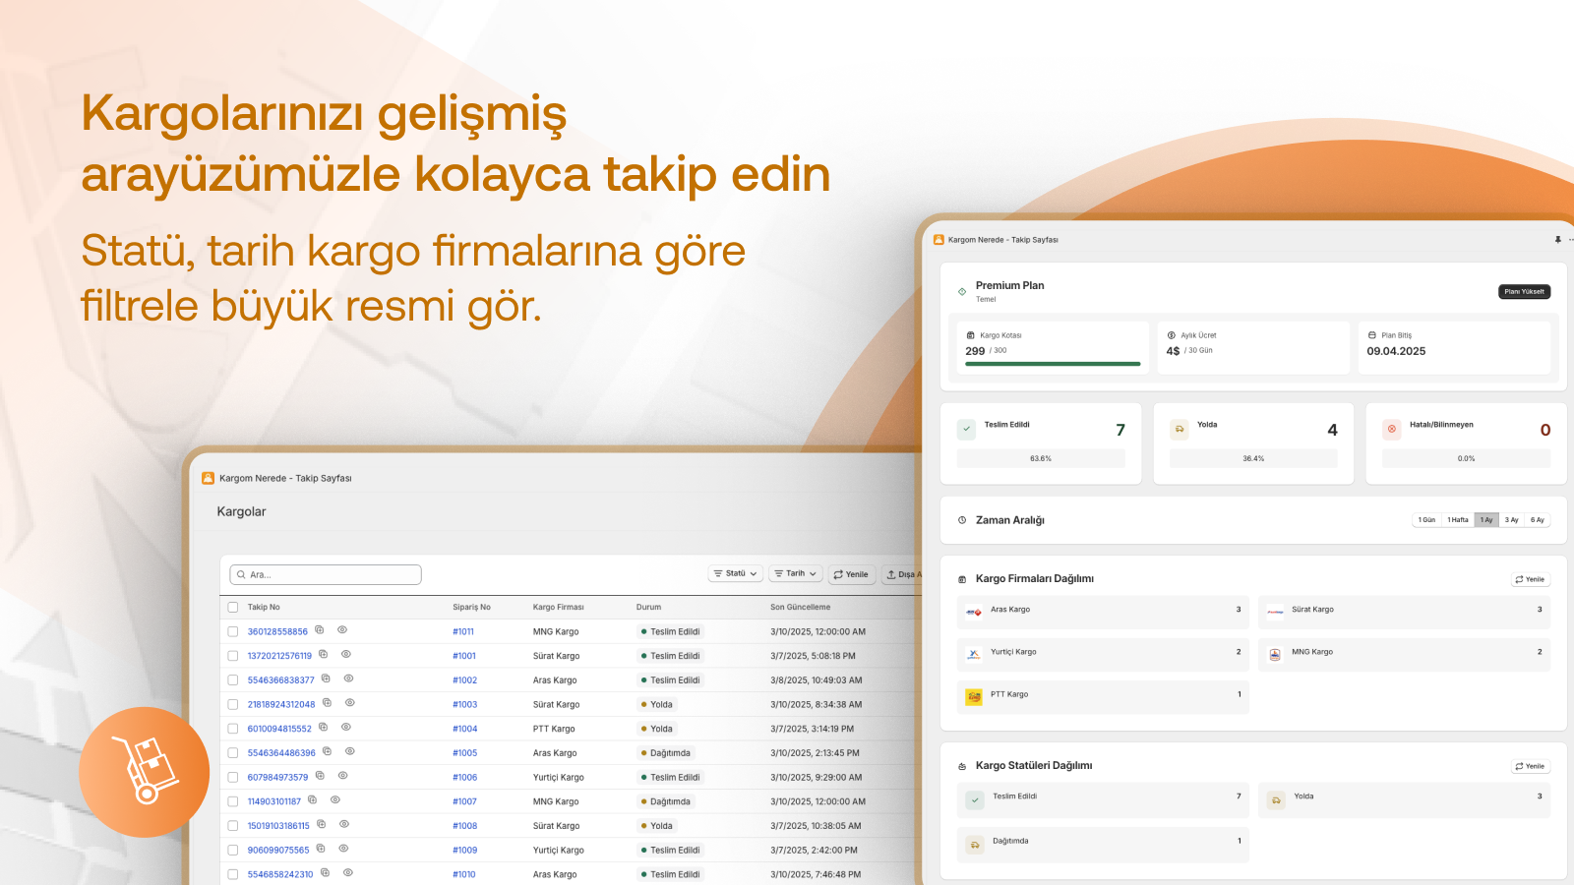Eye icon for tracking 6010094815552
The height and width of the screenshot is (885, 1574).
(346, 727)
